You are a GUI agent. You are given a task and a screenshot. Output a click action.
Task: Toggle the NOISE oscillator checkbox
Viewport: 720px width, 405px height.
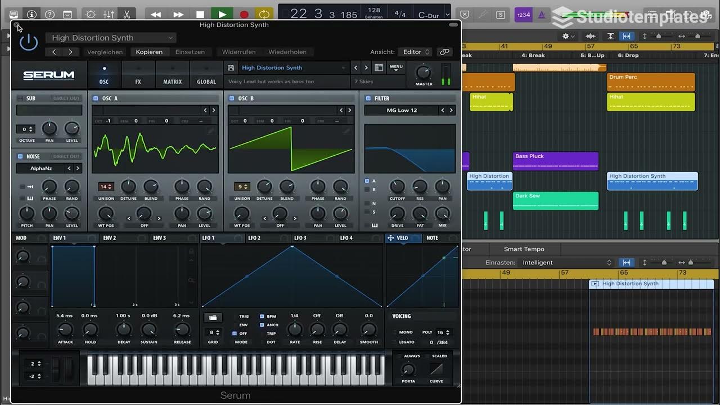coord(20,156)
